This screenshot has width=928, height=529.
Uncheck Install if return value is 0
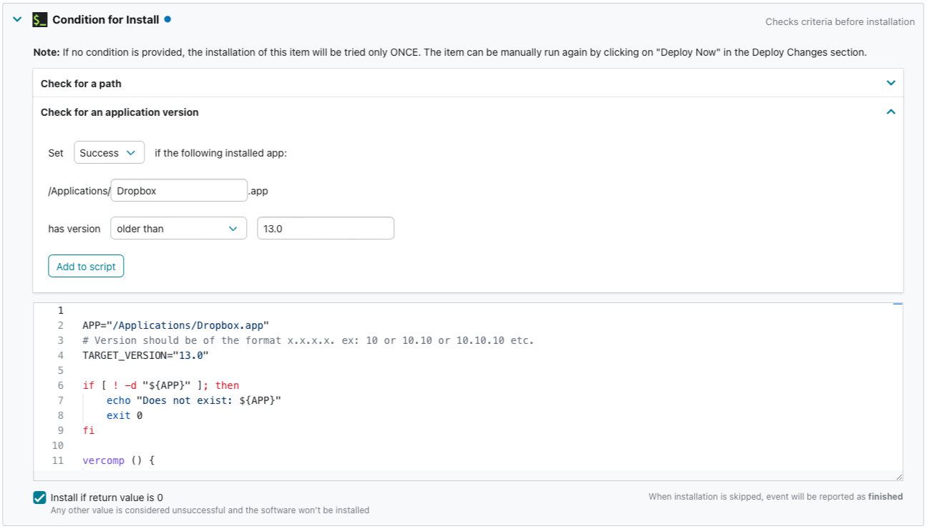(39, 497)
